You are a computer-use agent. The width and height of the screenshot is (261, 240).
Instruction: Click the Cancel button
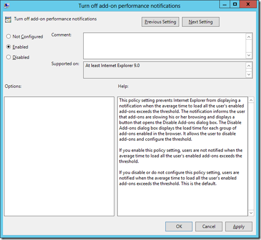pos(209,227)
